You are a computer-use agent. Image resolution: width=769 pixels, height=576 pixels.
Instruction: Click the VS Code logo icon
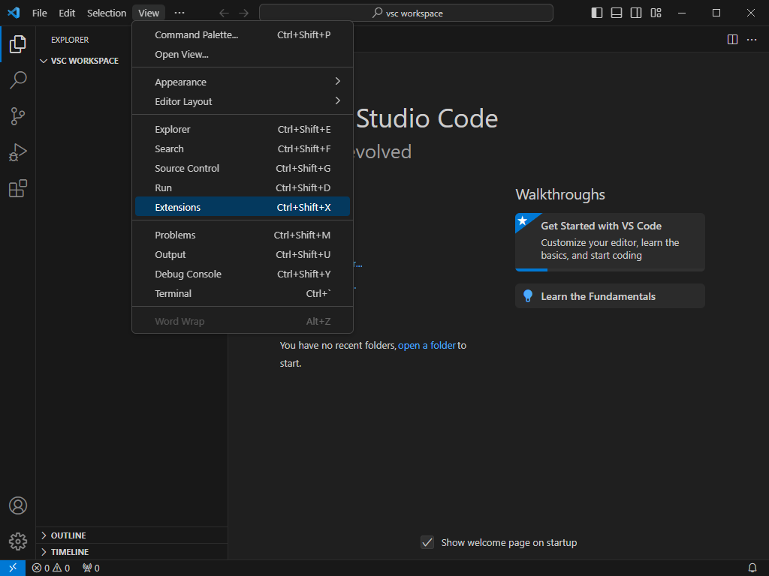(14, 13)
